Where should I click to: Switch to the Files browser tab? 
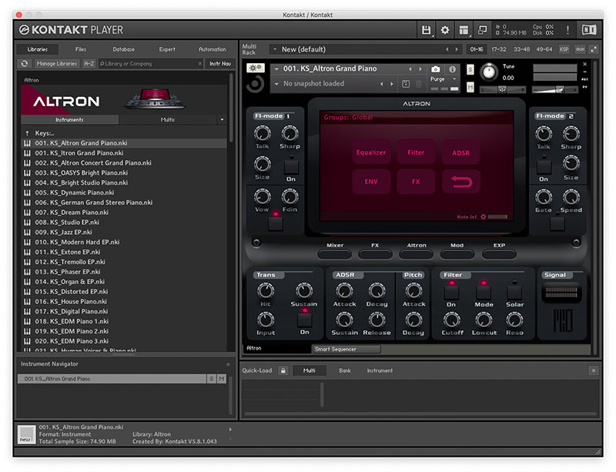[x=81, y=49]
